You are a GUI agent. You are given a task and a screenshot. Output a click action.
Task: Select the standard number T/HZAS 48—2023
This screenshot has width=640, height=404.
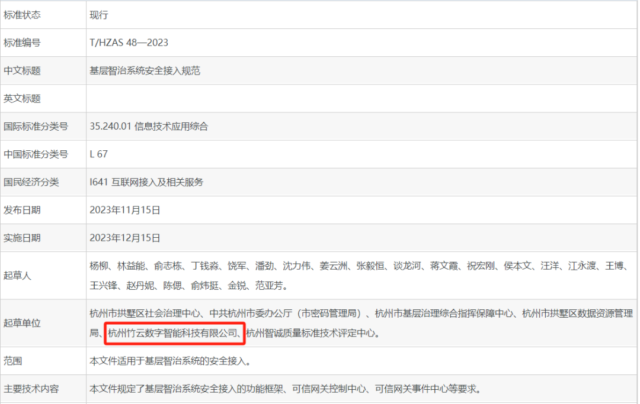[x=129, y=43]
